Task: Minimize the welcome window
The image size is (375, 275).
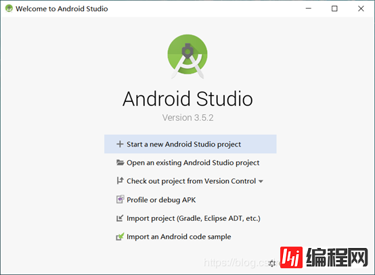Action: 309,8
